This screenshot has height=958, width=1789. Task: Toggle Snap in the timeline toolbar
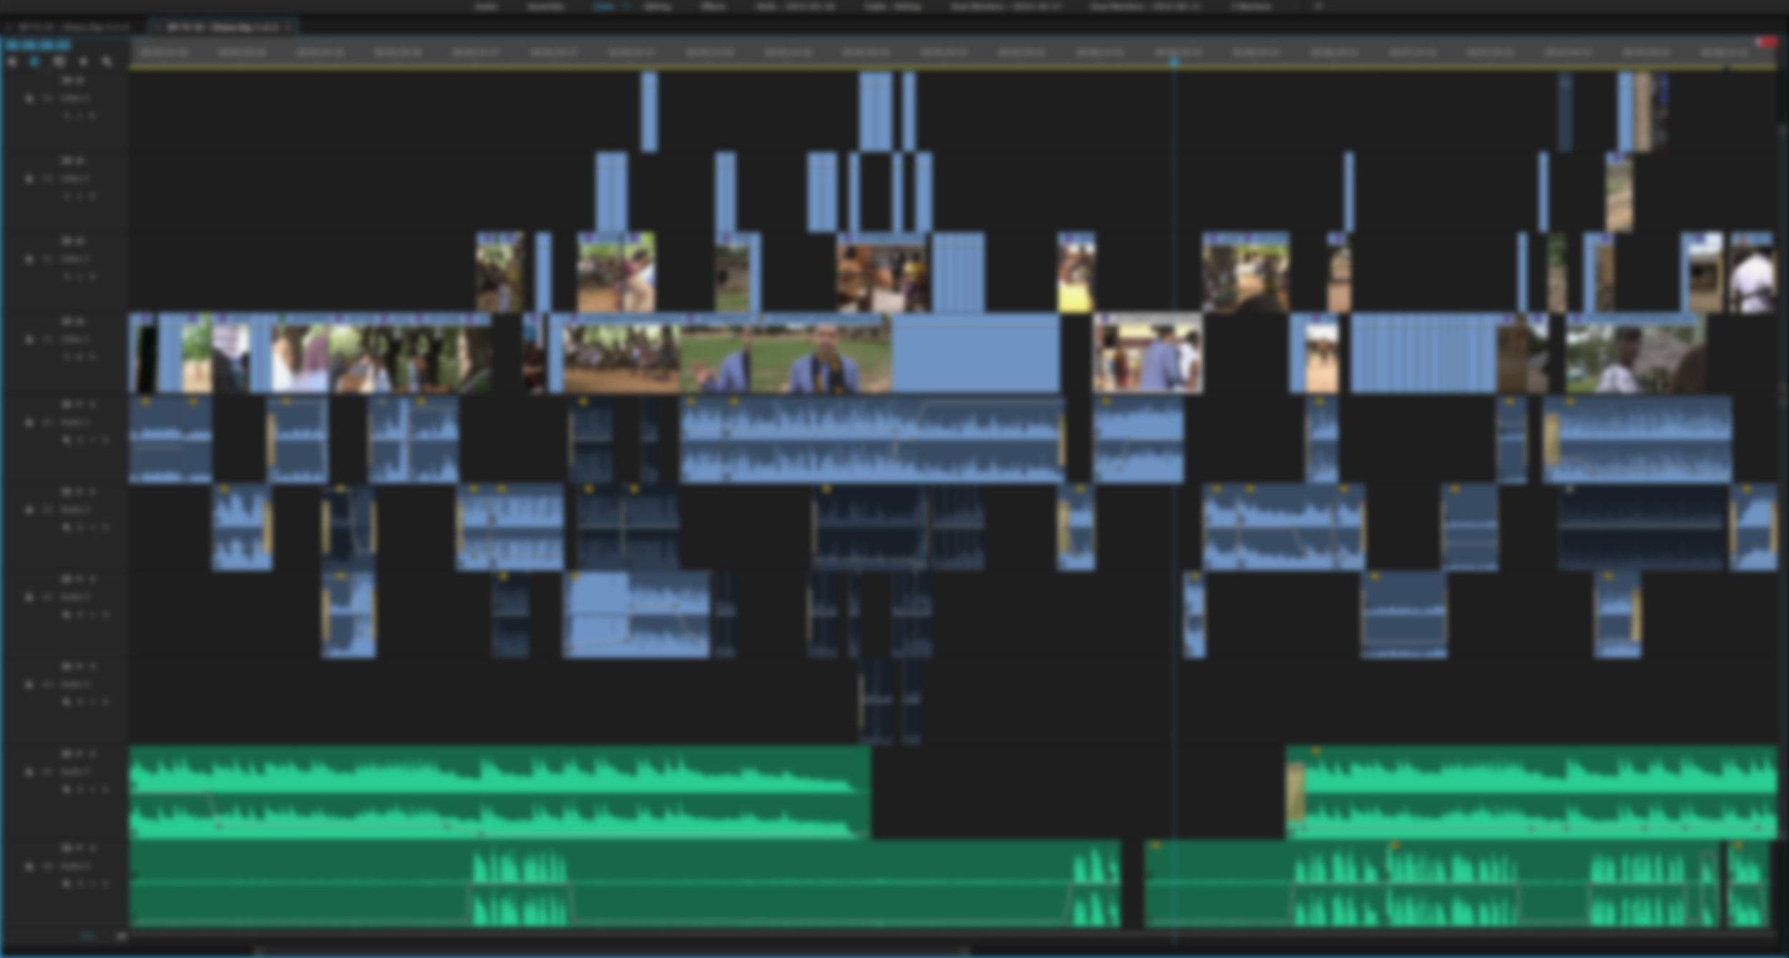(34, 62)
